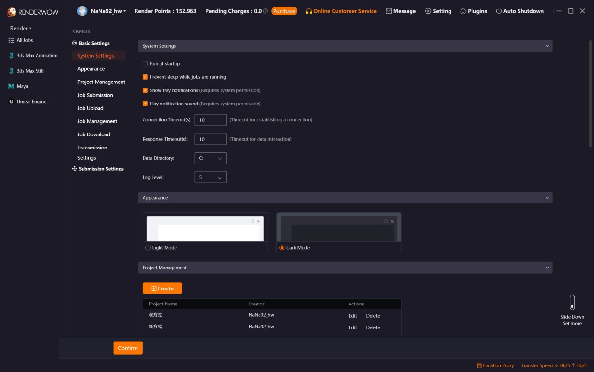This screenshot has height=372, width=594.
Task: Go to Job Download settings
Action: pos(94,134)
